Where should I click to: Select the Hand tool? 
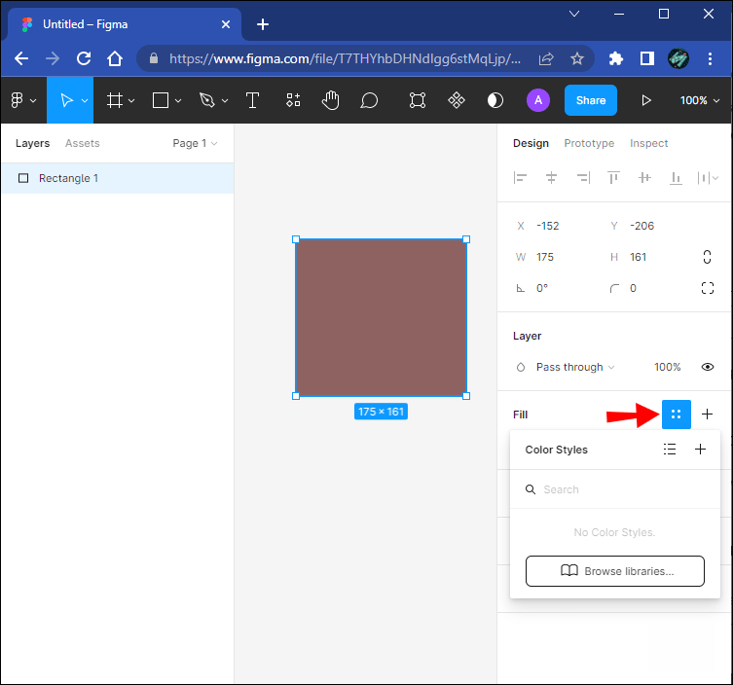coord(331,100)
